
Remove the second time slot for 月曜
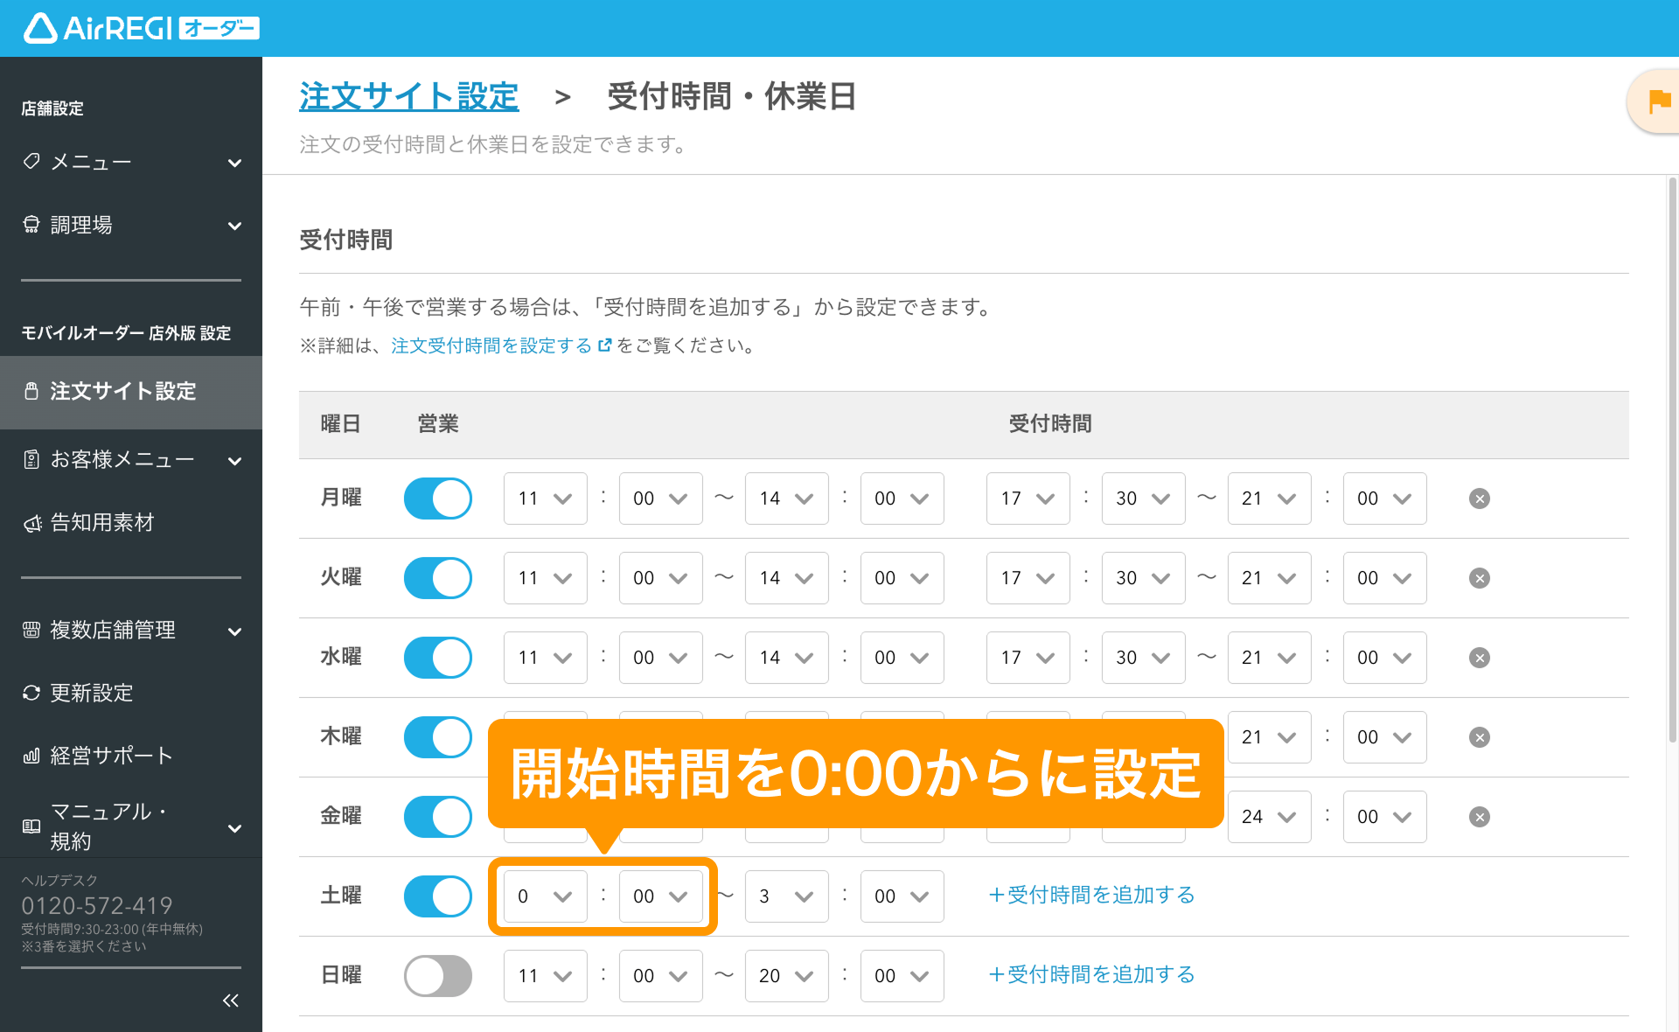coord(1480,499)
